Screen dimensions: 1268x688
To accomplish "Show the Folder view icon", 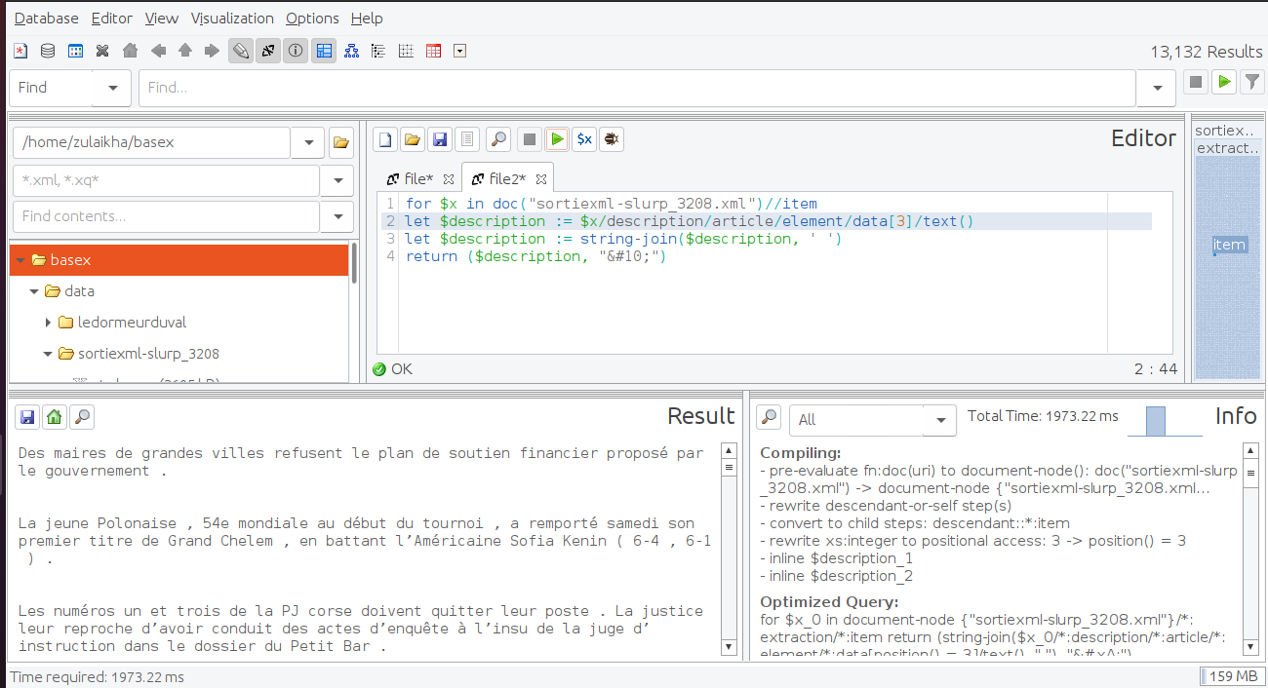I will coord(378,51).
